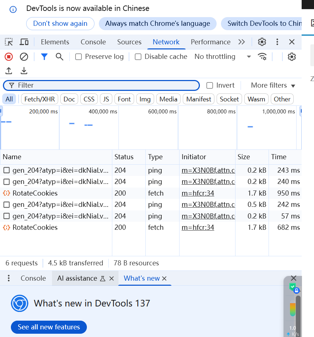Viewport: 314px width, 337px height.
Task: Open network conditions wifi icon
Action: click(262, 57)
